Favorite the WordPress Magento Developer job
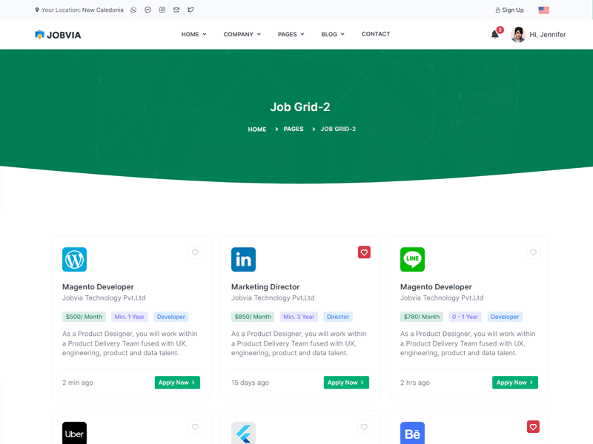The image size is (593, 444). [x=195, y=252]
